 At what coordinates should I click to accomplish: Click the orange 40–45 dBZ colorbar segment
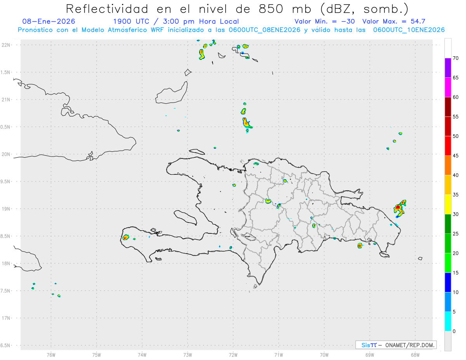448,165
